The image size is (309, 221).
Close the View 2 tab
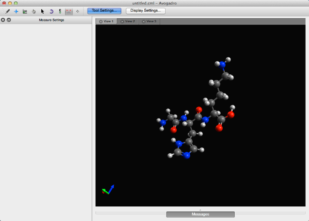click(122, 21)
